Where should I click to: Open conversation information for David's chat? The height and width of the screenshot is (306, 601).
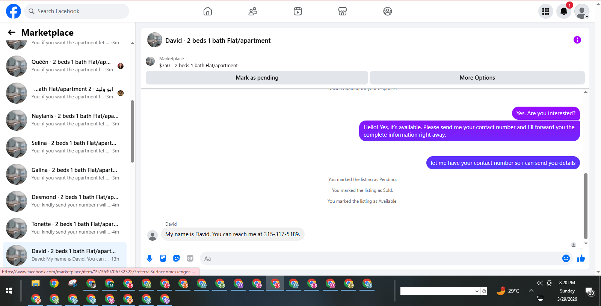577,40
